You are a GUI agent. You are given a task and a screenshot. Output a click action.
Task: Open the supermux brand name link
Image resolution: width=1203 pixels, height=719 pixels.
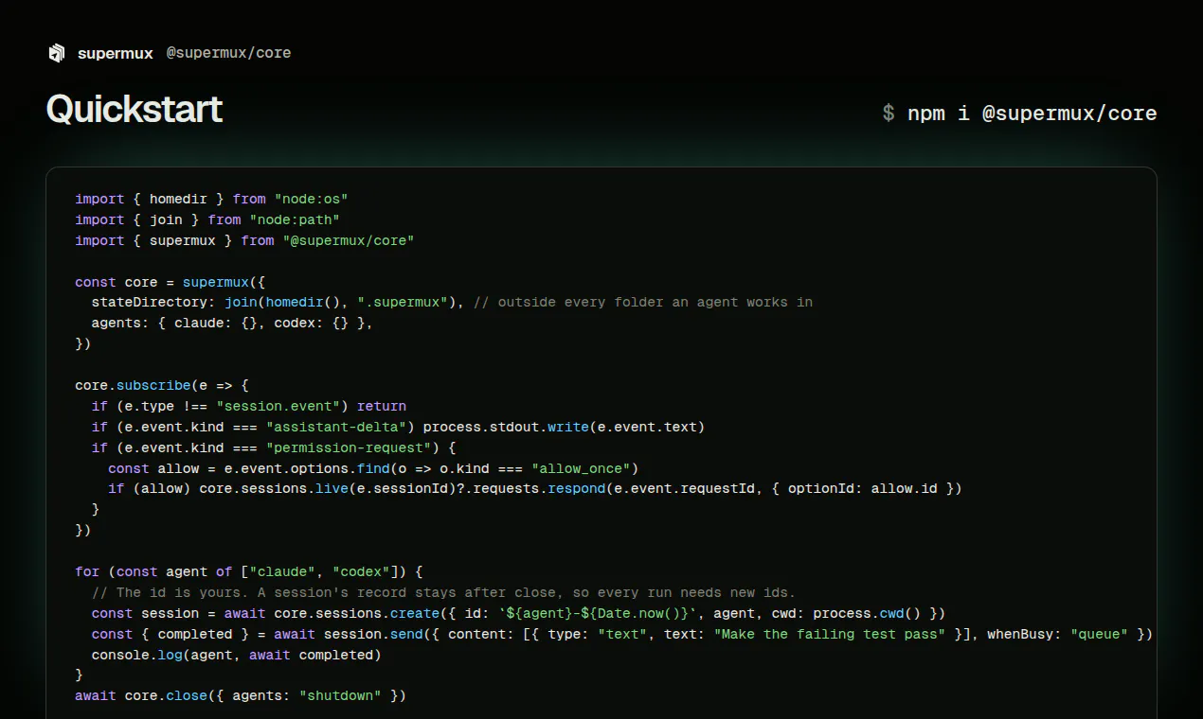tap(116, 53)
